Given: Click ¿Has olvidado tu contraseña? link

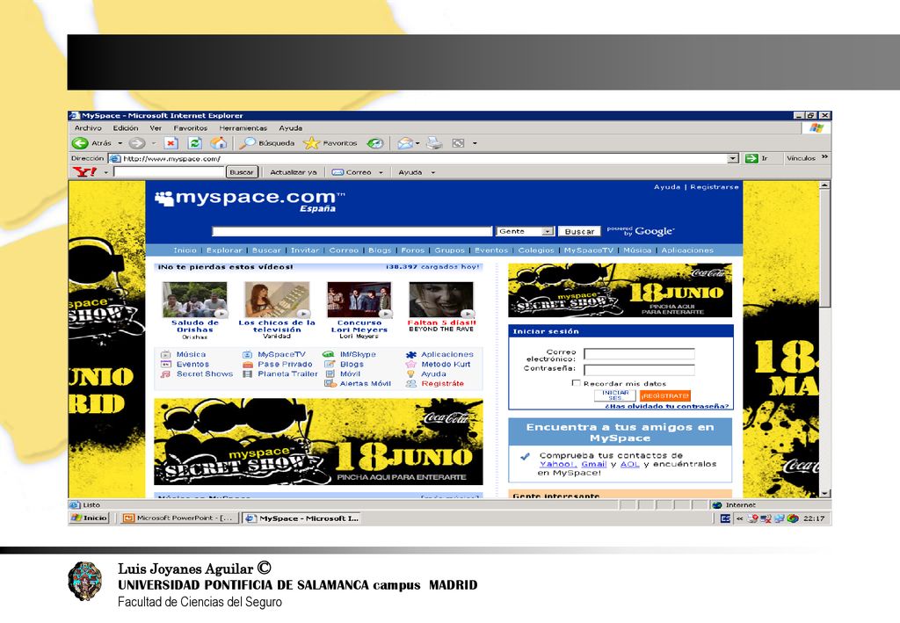Looking at the screenshot, I should point(667,406).
